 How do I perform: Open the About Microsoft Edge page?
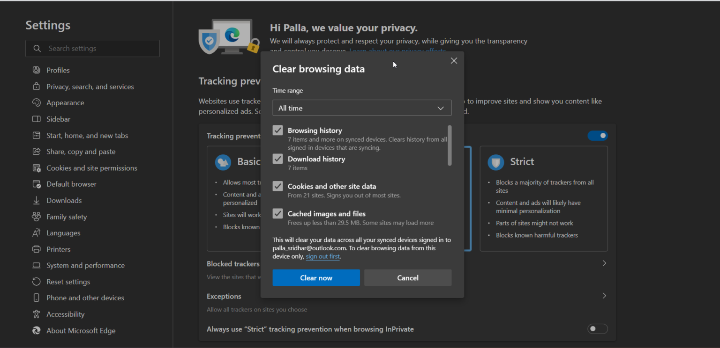[x=81, y=330]
